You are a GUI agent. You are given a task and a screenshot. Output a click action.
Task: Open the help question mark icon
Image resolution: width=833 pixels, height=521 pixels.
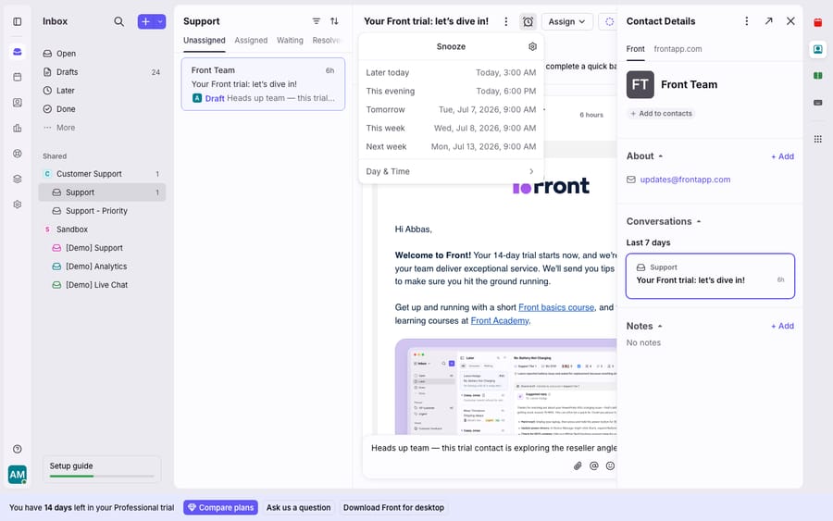coord(17,449)
